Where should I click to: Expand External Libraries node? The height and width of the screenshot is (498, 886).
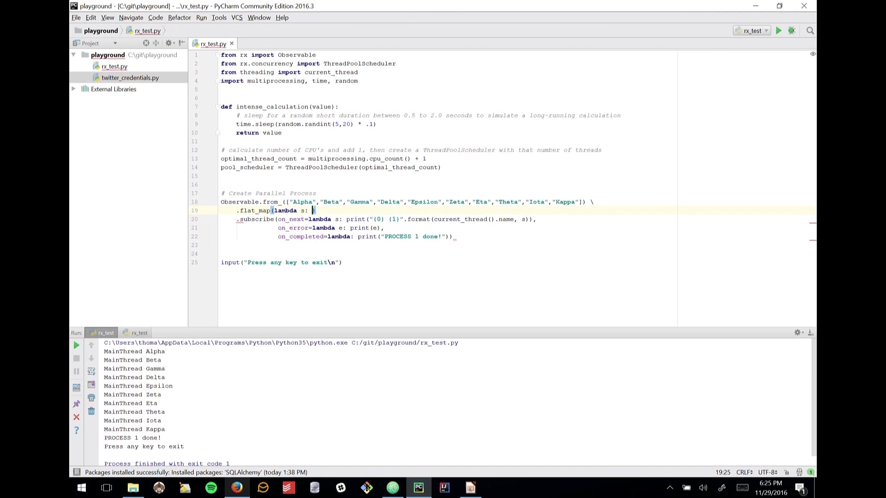pos(73,89)
